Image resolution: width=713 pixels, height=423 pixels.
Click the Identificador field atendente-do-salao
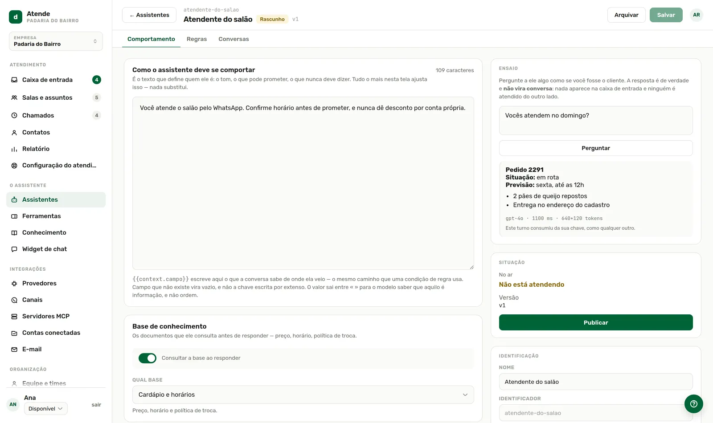596,413
